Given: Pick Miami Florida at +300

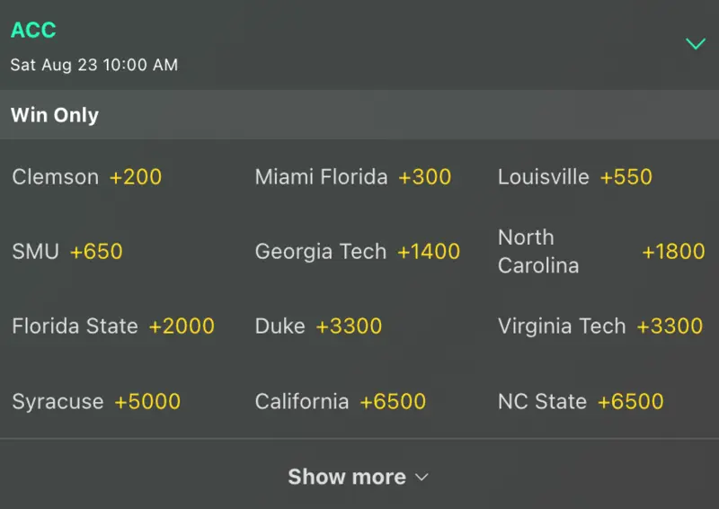Looking at the screenshot, I should [352, 176].
